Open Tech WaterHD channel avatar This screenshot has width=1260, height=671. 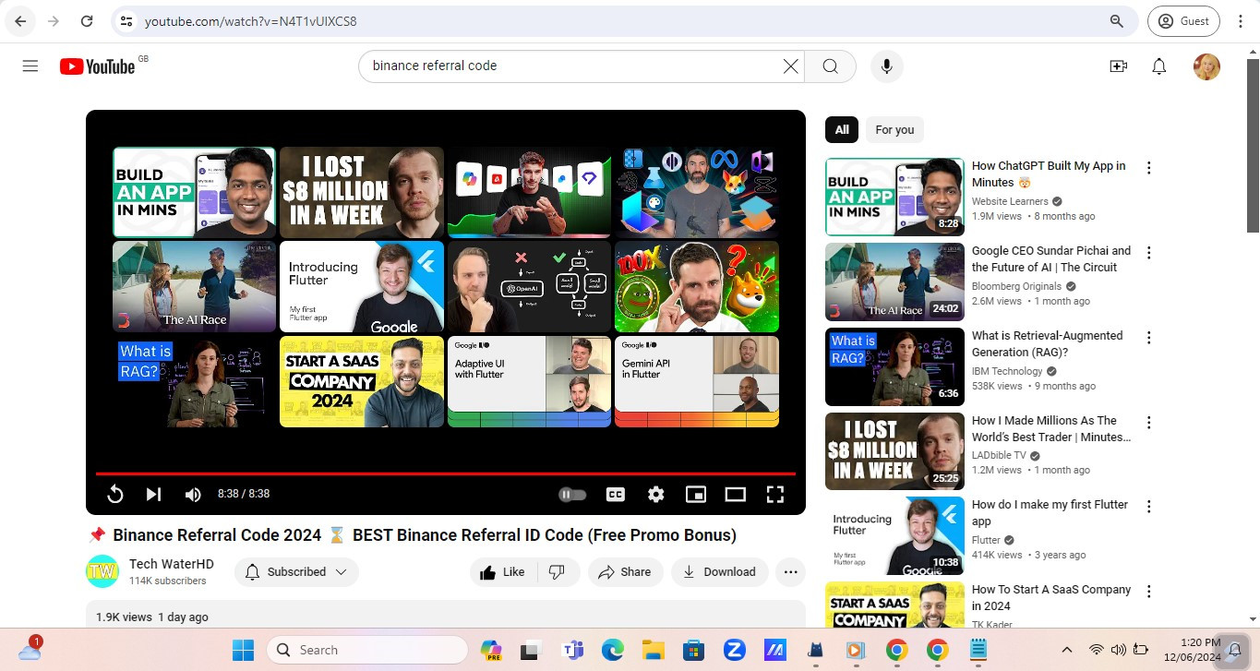[x=102, y=571]
